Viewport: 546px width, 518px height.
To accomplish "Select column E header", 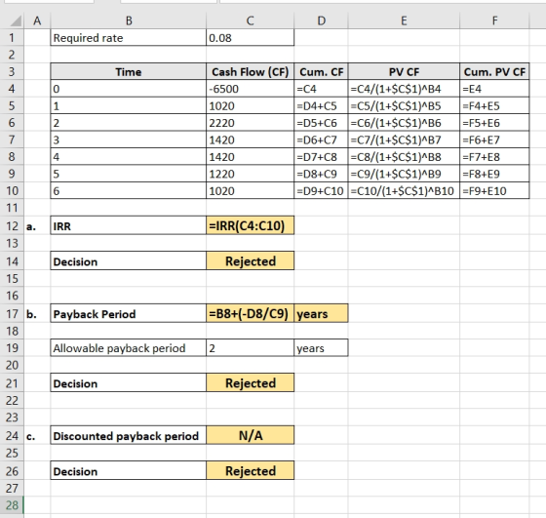I will [404, 20].
